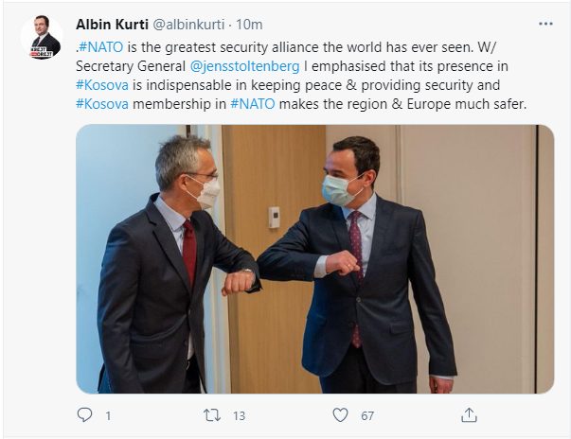571x439 pixels.
Task: Click the reply speech bubble icon
Action: coord(85,414)
